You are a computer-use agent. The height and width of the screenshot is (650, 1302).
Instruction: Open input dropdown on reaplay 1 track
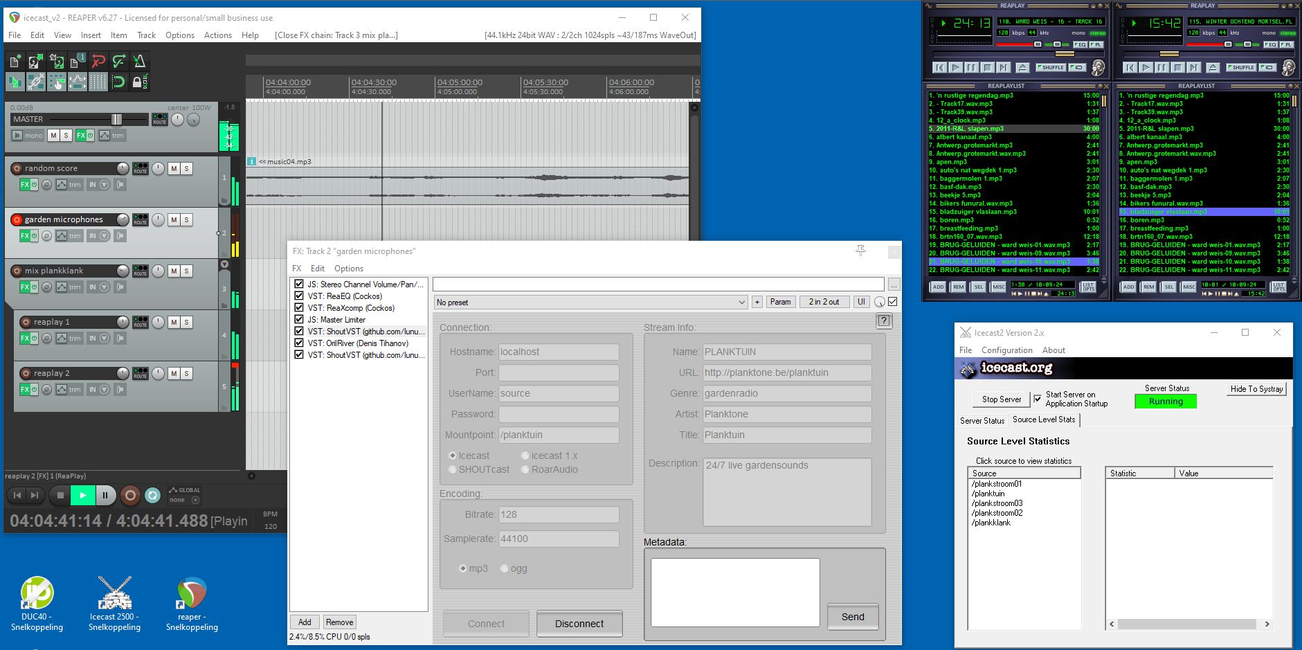[x=105, y=338]
